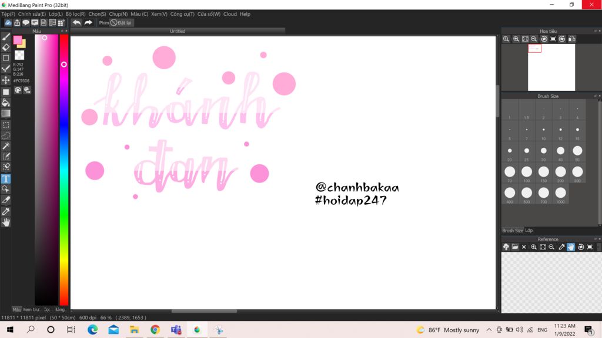Click the Undo arrow
This screenshot has width=602, height=338.
click(x=77, y=23)
